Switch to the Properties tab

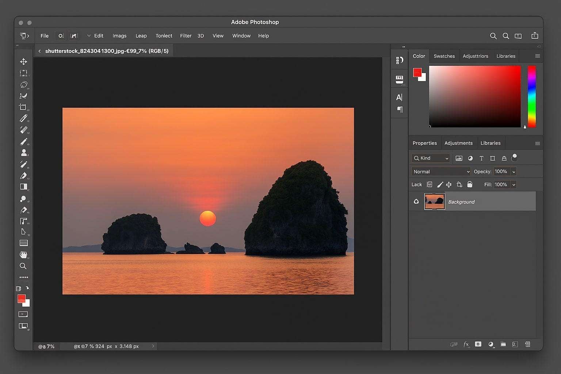425,143
